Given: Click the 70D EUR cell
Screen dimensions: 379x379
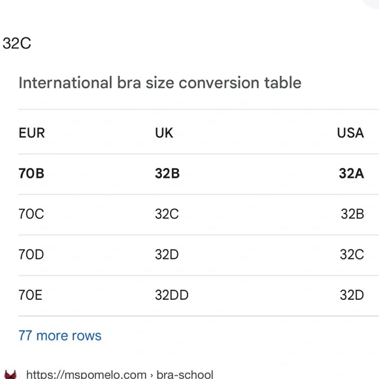Looking at the screenshot, I should click(31, 255).
